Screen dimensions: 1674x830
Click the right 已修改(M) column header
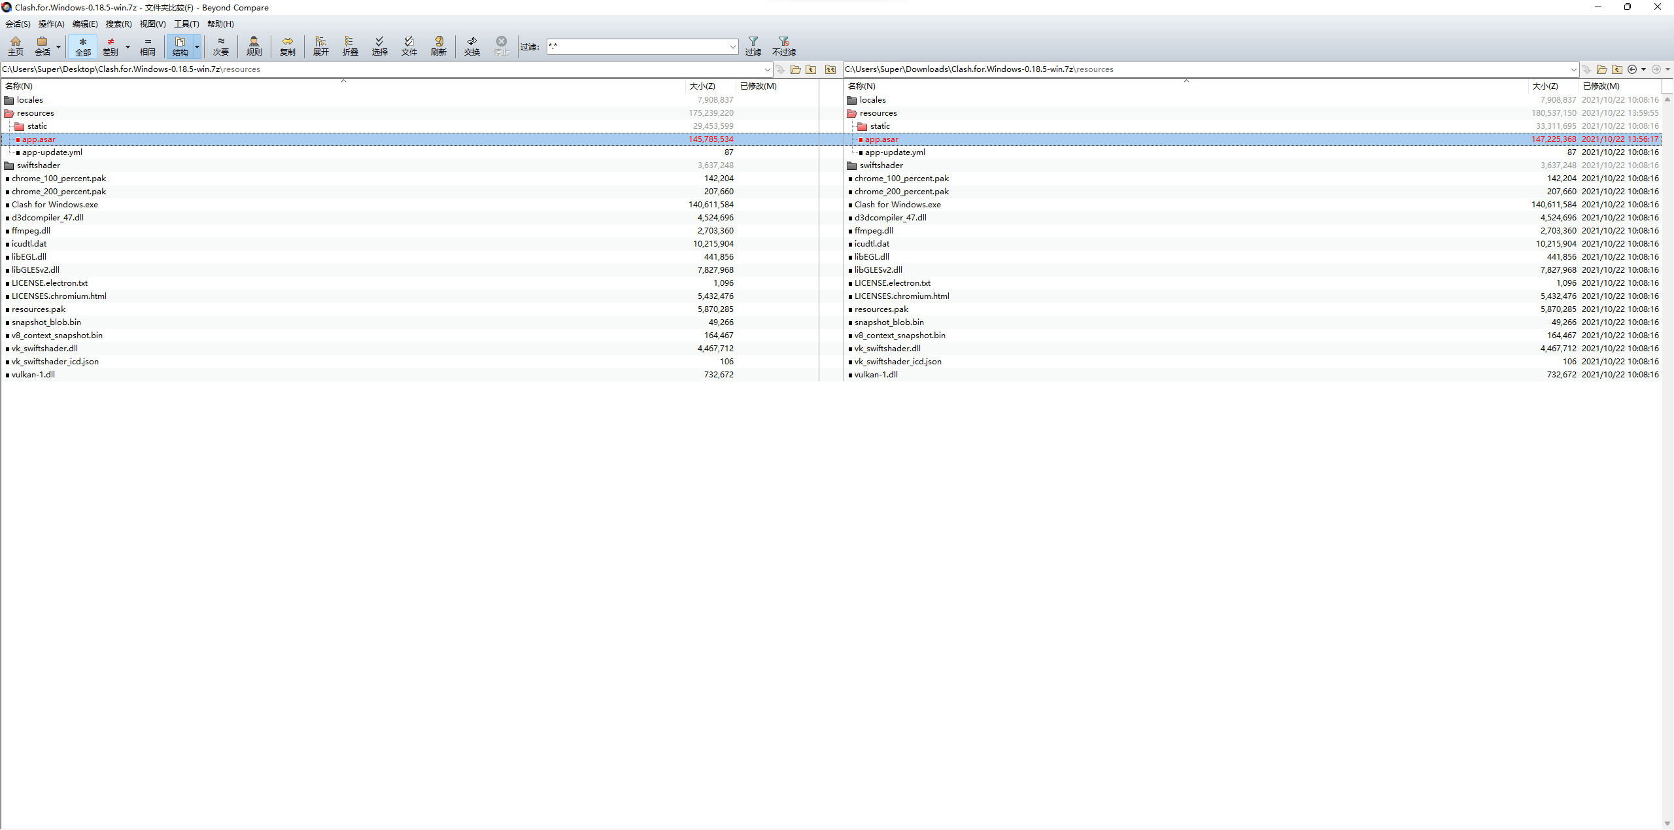point(1601,86)
